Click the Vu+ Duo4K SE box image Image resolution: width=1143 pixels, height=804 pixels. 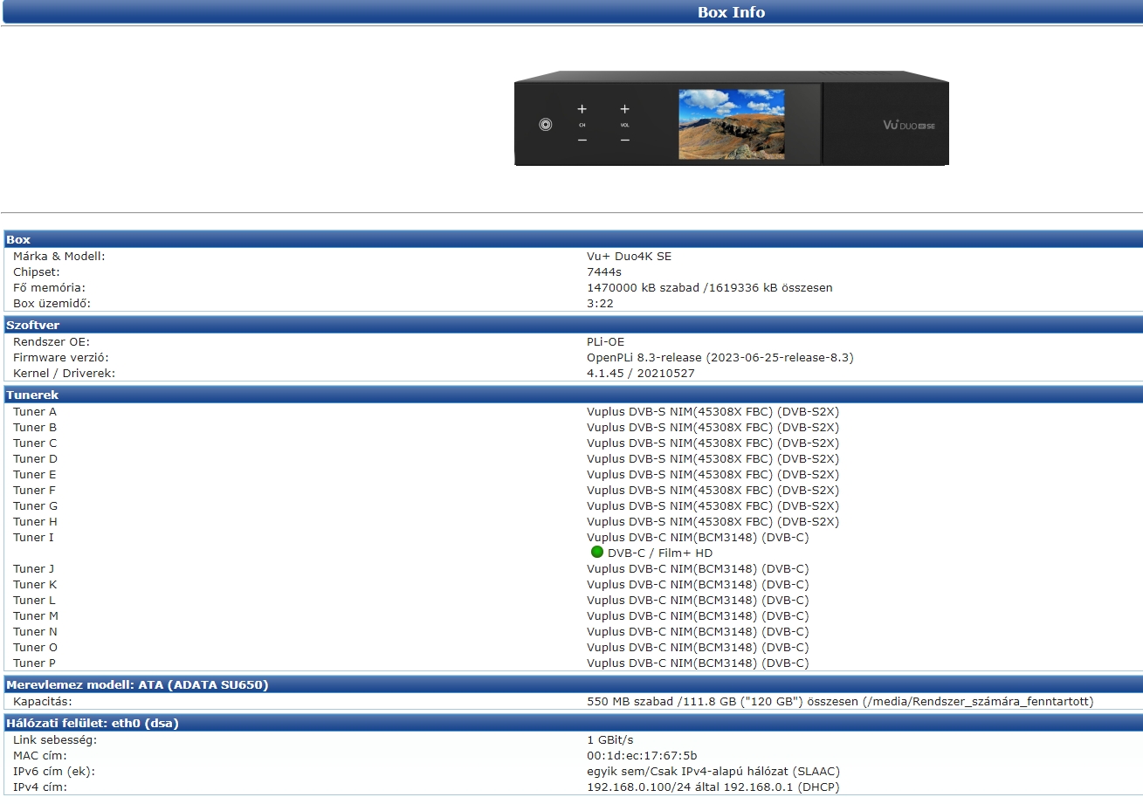pos(731,119)
